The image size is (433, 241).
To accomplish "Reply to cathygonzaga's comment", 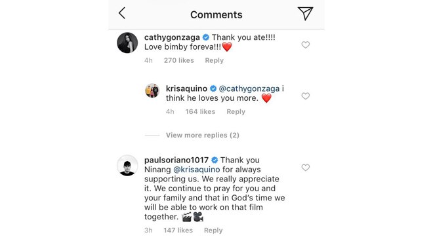I will click(x=214, y=60).
